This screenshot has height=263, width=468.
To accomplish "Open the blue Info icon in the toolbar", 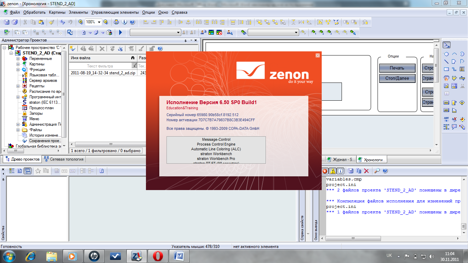I will (x=124, y=22).
